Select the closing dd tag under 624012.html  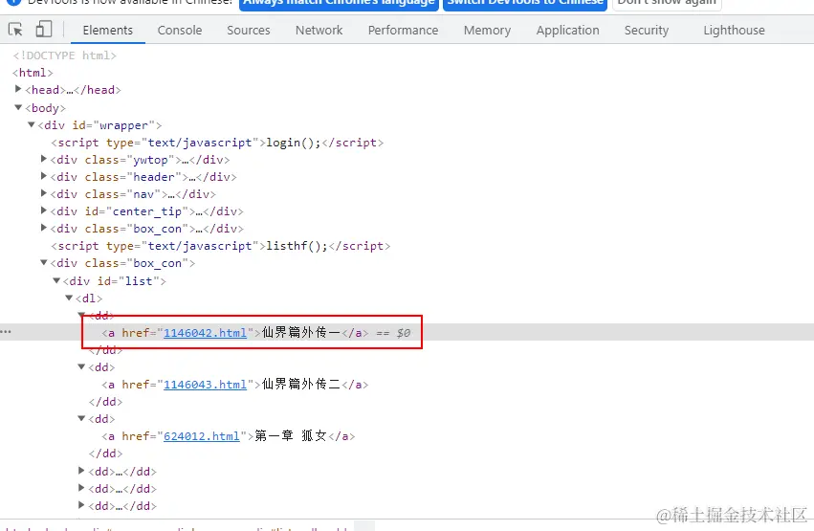tap(106, 454)
